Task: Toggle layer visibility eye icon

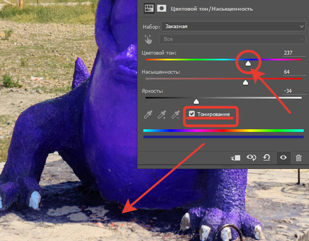Action: pos(283,157)
